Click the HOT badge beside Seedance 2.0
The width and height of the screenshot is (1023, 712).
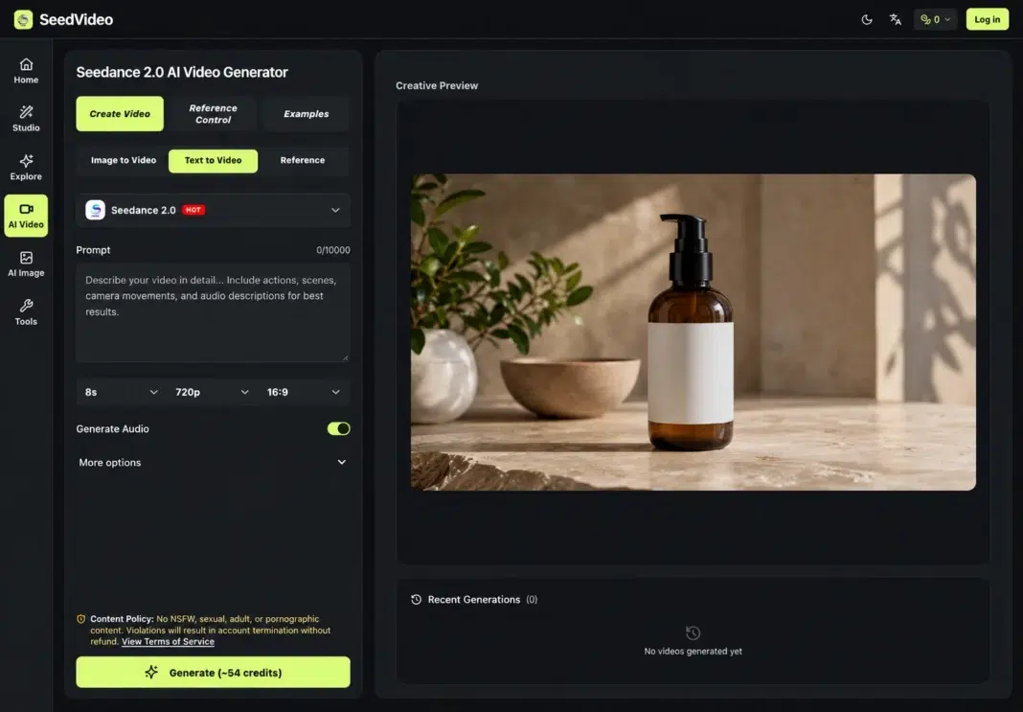point(193,210)
